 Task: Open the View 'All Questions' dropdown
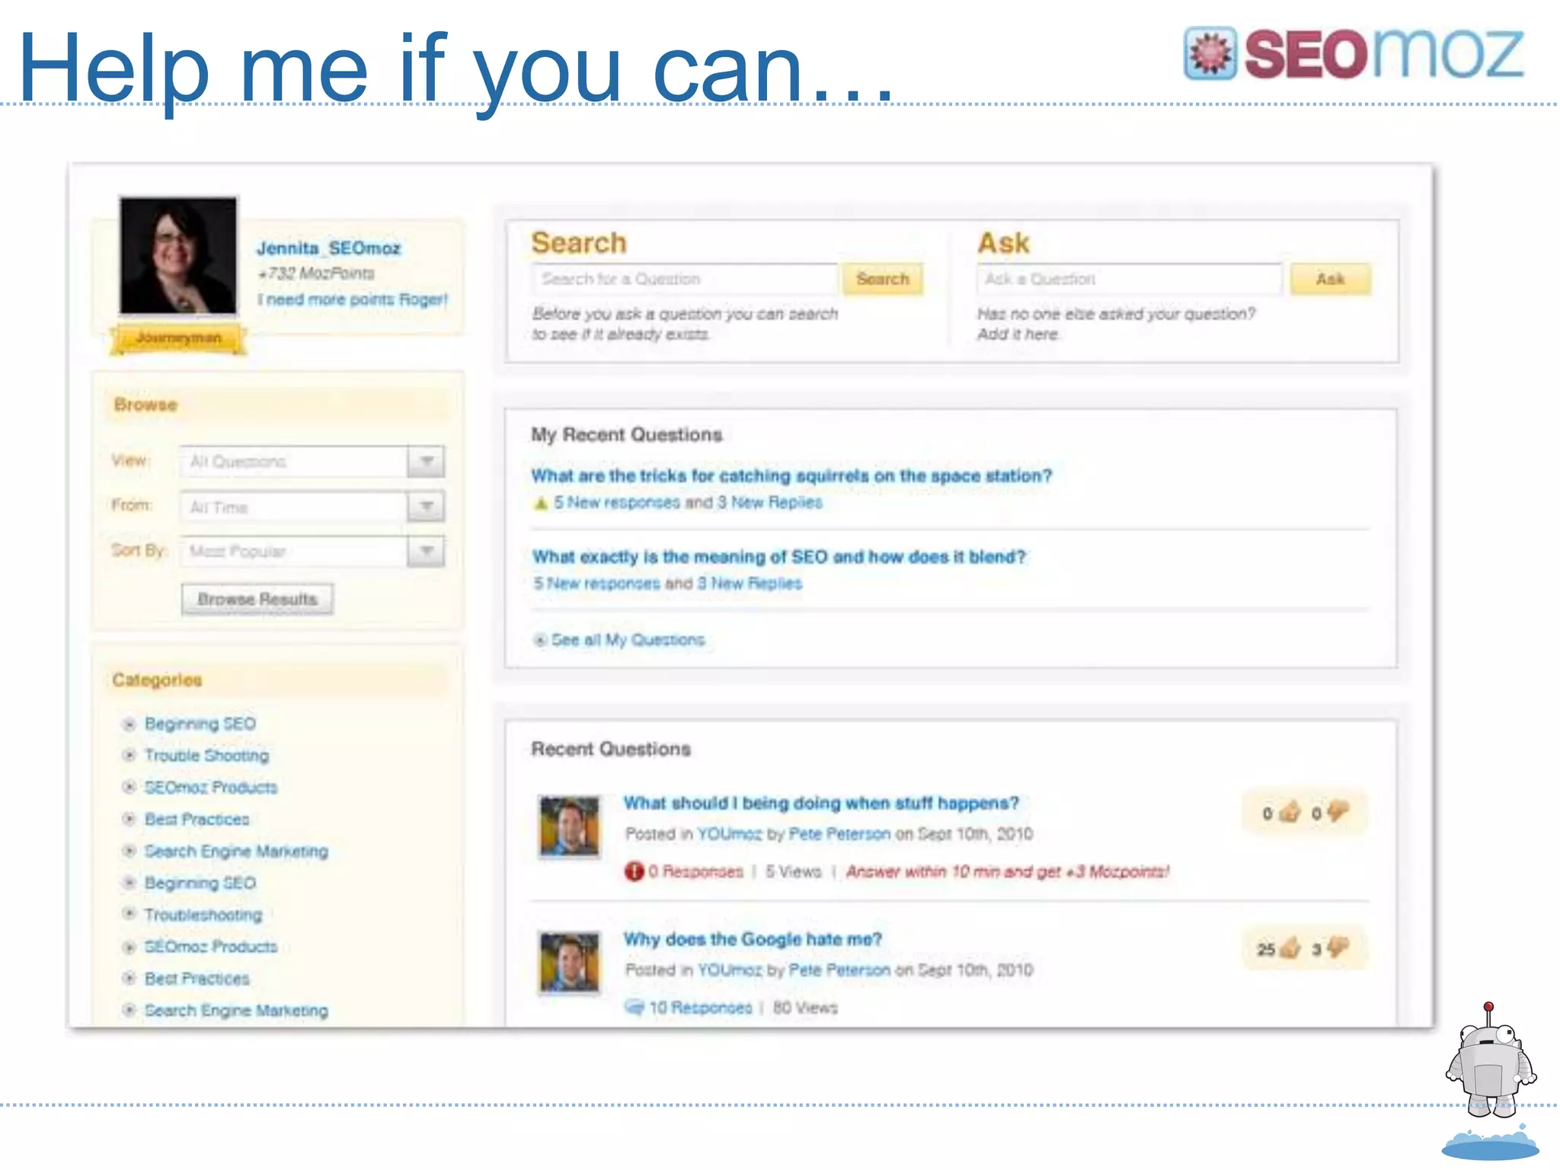[426, 462]
